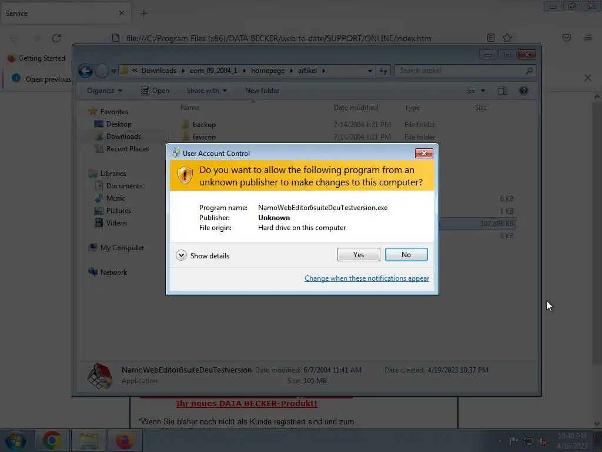The height and width of the screenshot is (452, 602).
Task: Toggle Firefox reader view icon
Action: click(491, 38)
